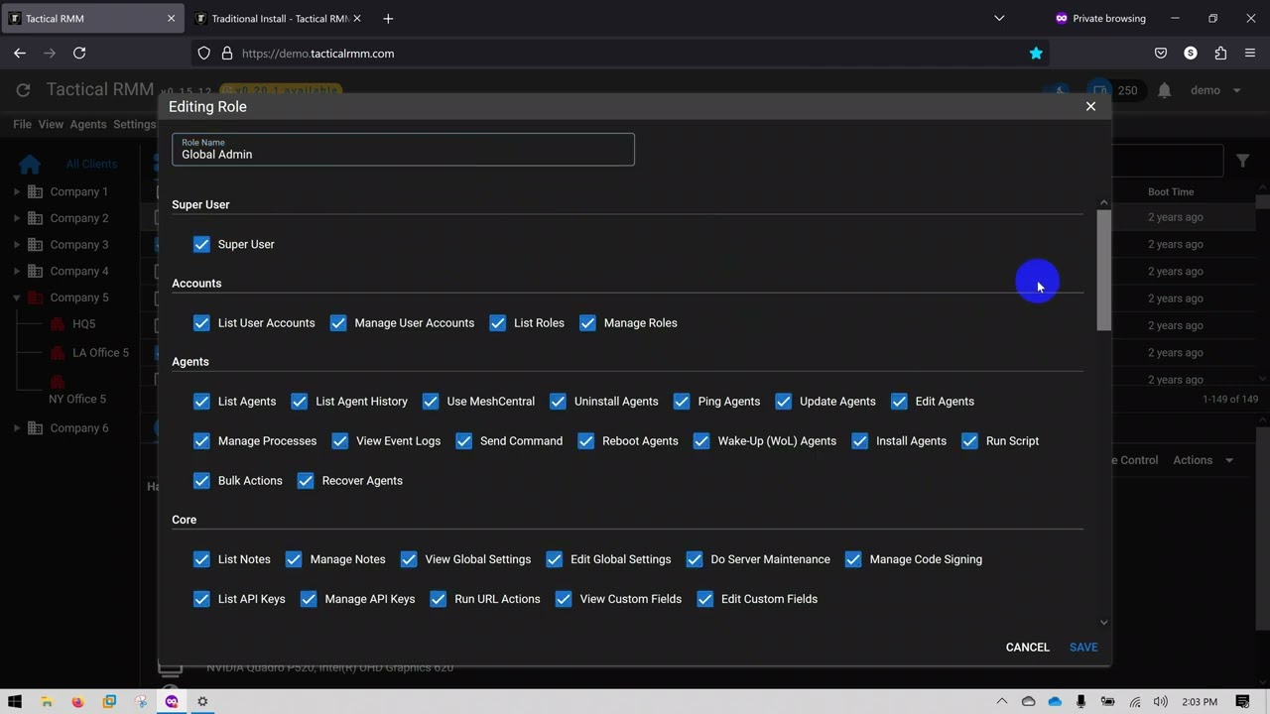This screenshot has height=714, width=1270.
Task: Click the refresh icon beside the Tactical RMM title
Action: tap(23, 90)
